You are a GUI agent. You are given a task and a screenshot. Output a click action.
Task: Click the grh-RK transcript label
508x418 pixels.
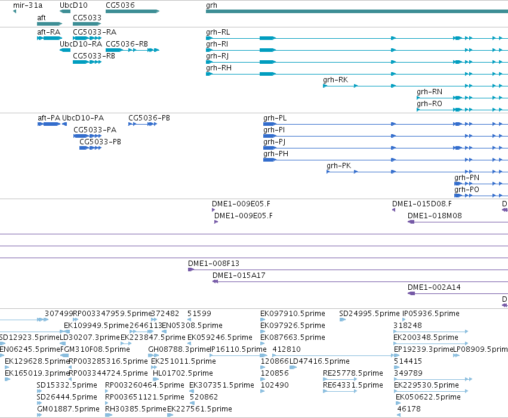pyautogui.click(x=335, y=80)
